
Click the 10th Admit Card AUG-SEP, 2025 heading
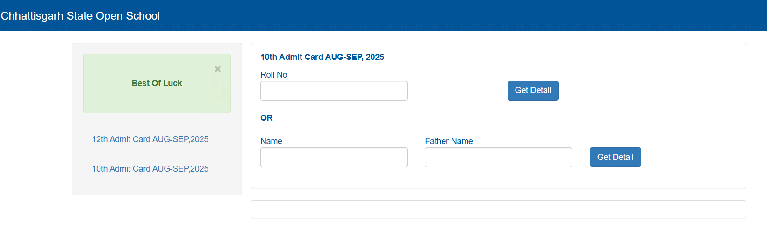pos(322,57)
